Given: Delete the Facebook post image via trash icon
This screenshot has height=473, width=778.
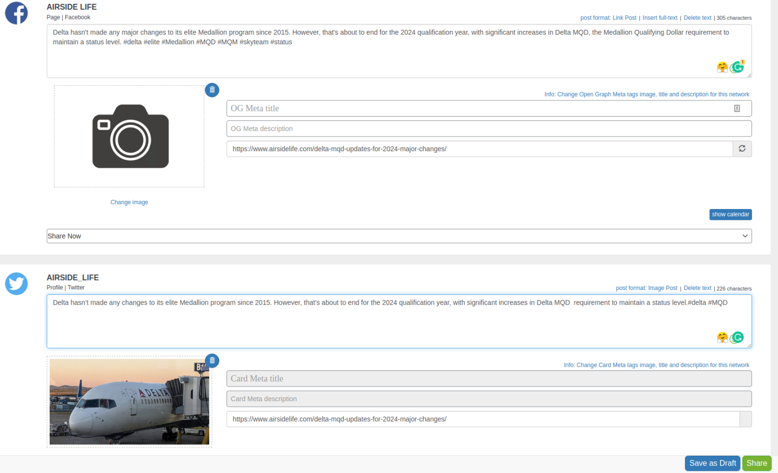Looking at the screenshot, I should click(212, 90).
